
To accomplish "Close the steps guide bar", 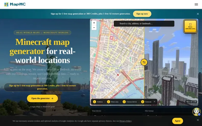I will pyautogui.click(x=155, y=102).
